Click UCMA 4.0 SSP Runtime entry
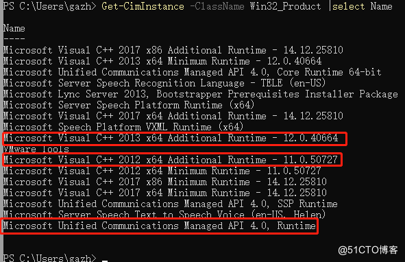This screenshot has width=405, height=262. (x=171, y=204)
